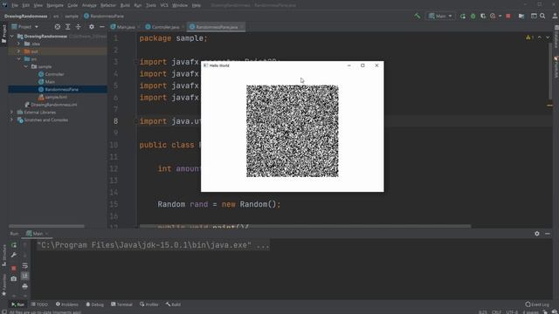Open the Run tool window button
559x314 pixels.
point(17,304)
